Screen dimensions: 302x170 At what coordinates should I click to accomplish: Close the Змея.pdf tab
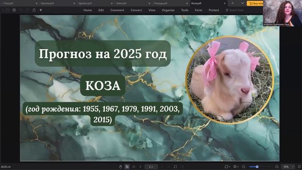pyautogui.click(x=149, y=3)
